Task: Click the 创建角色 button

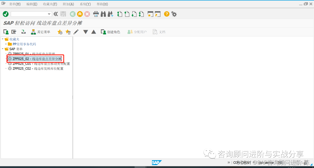Action: (110, 32)
